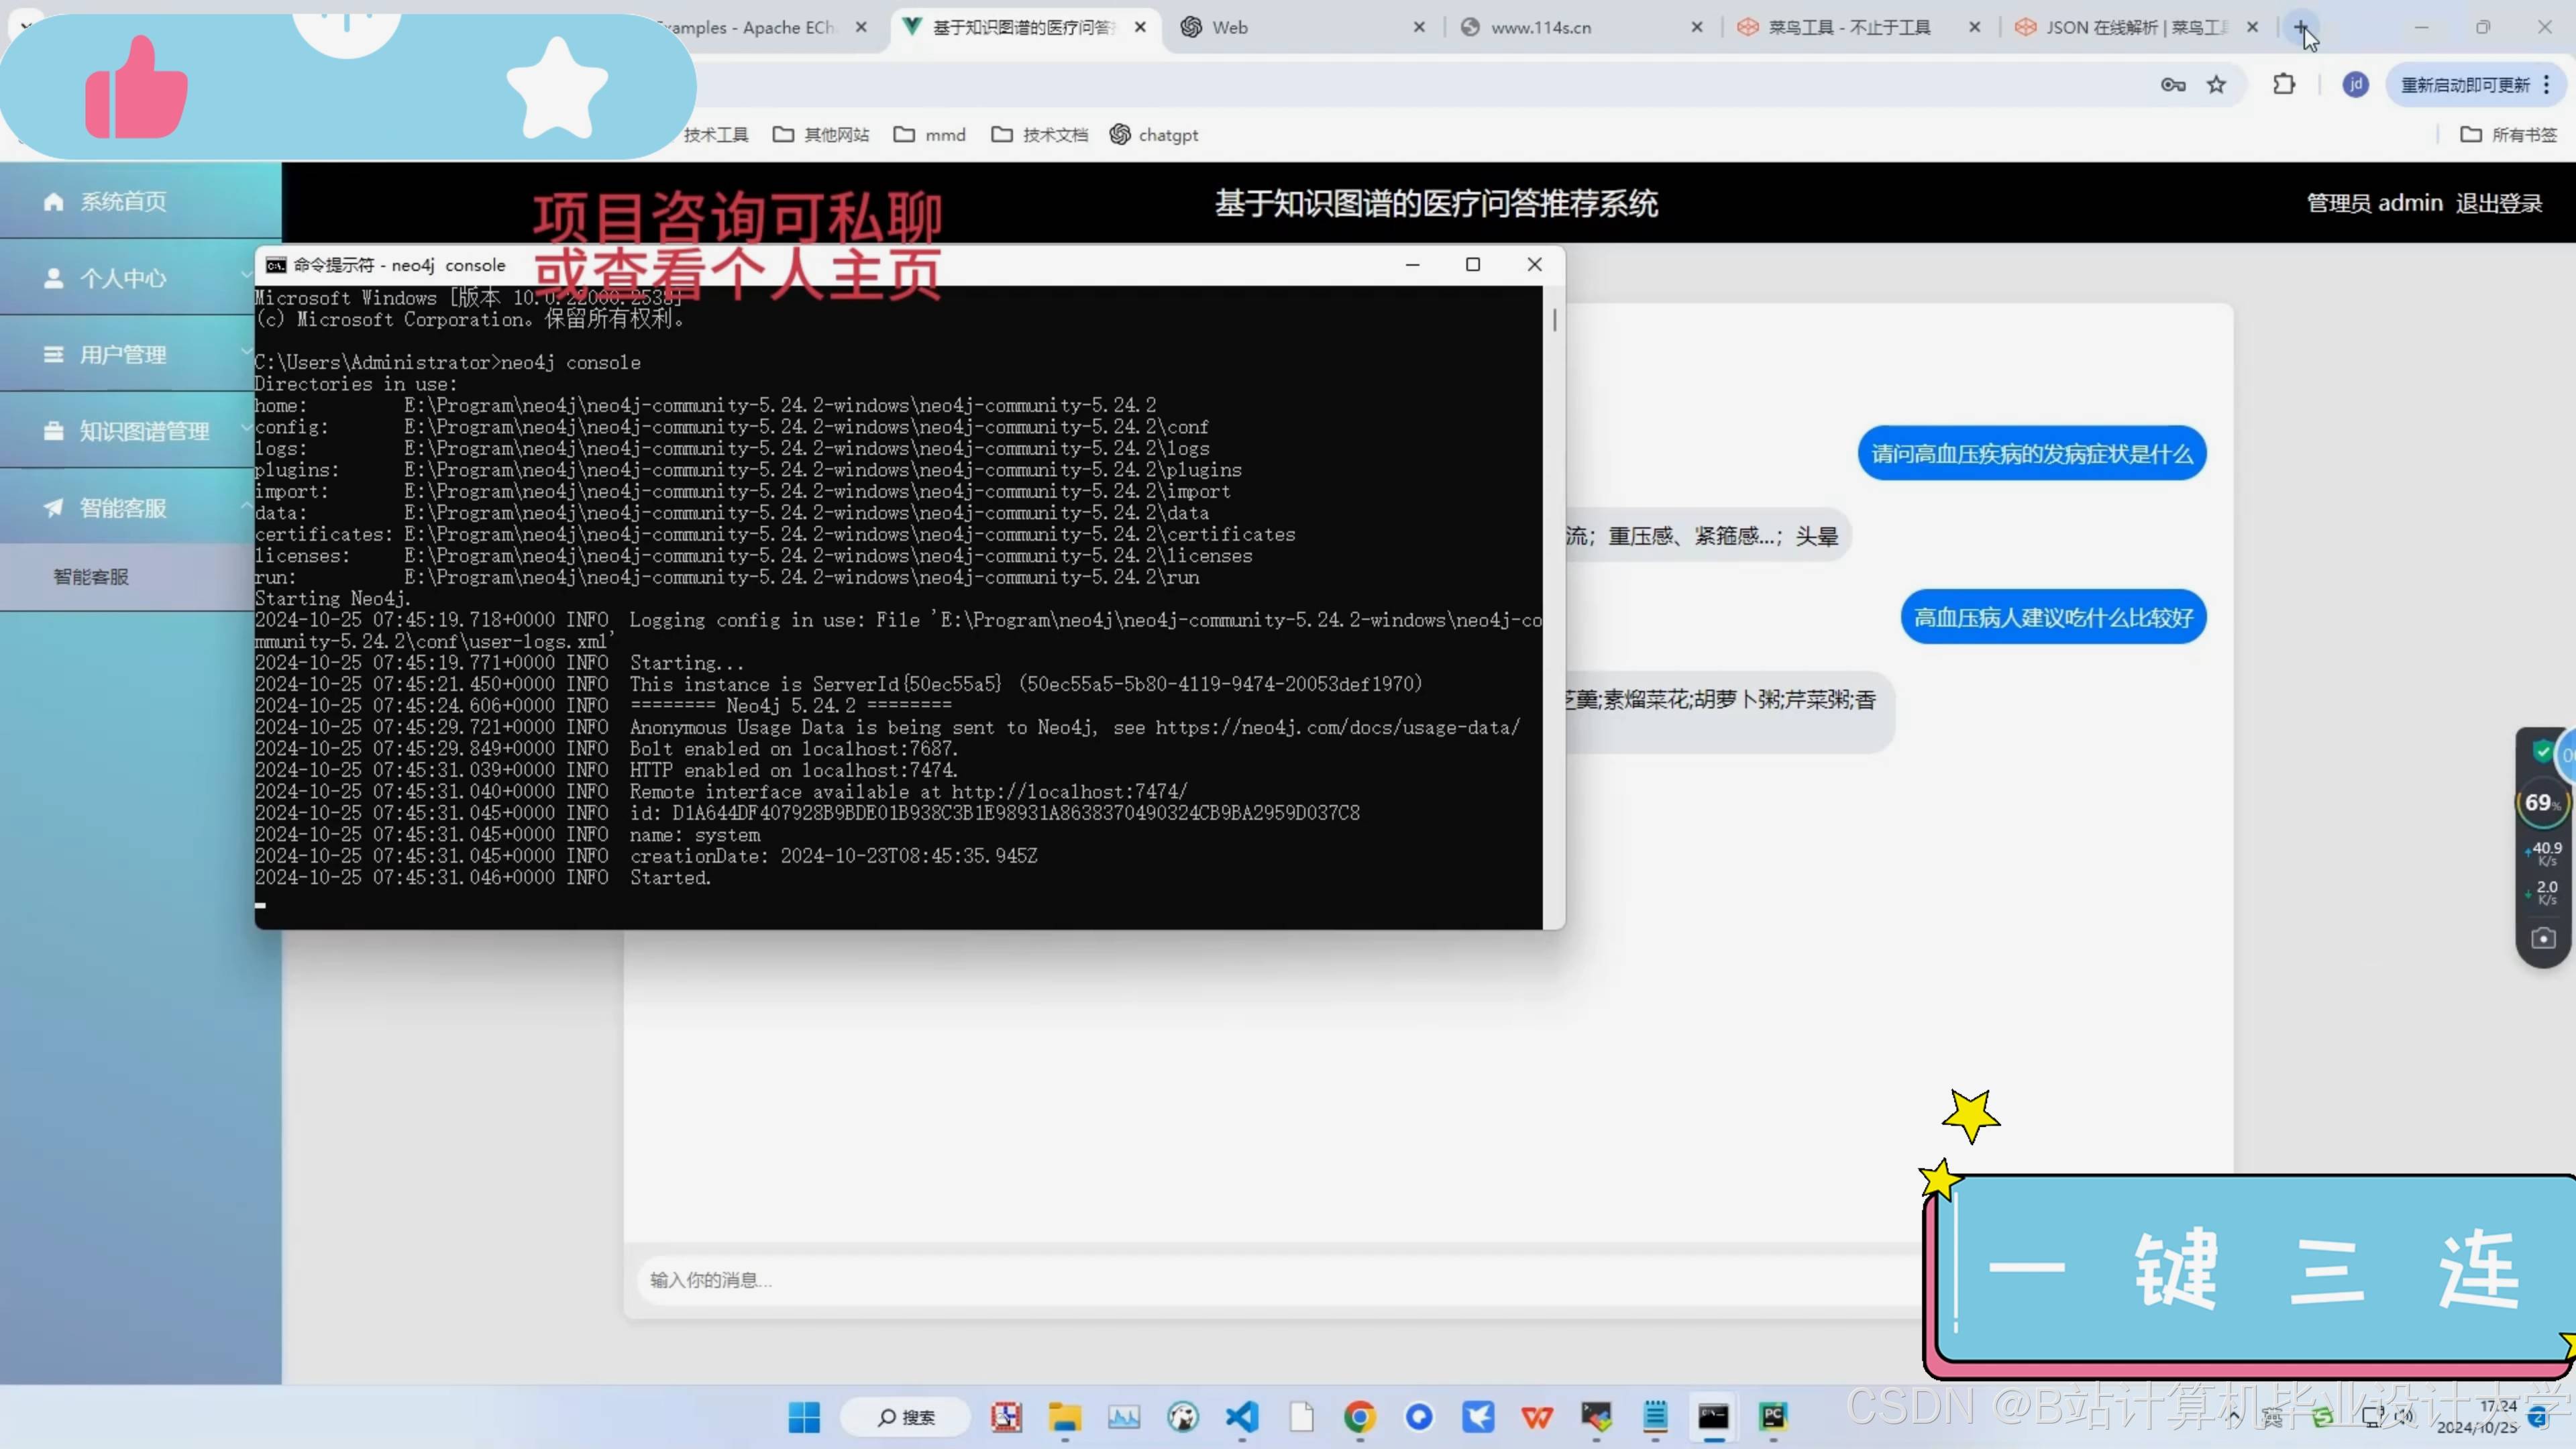2576x1449 pixels.
Task: Switch to the Web browser tab
Action: click(x=1300, y=27)
